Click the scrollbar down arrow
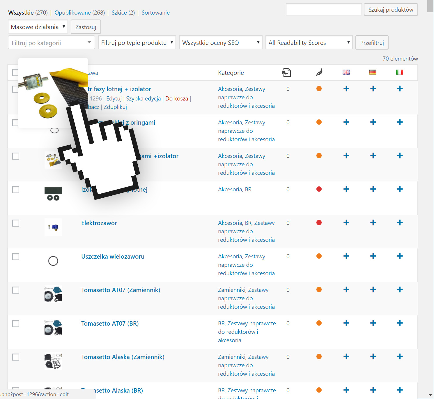 (430, 395)
